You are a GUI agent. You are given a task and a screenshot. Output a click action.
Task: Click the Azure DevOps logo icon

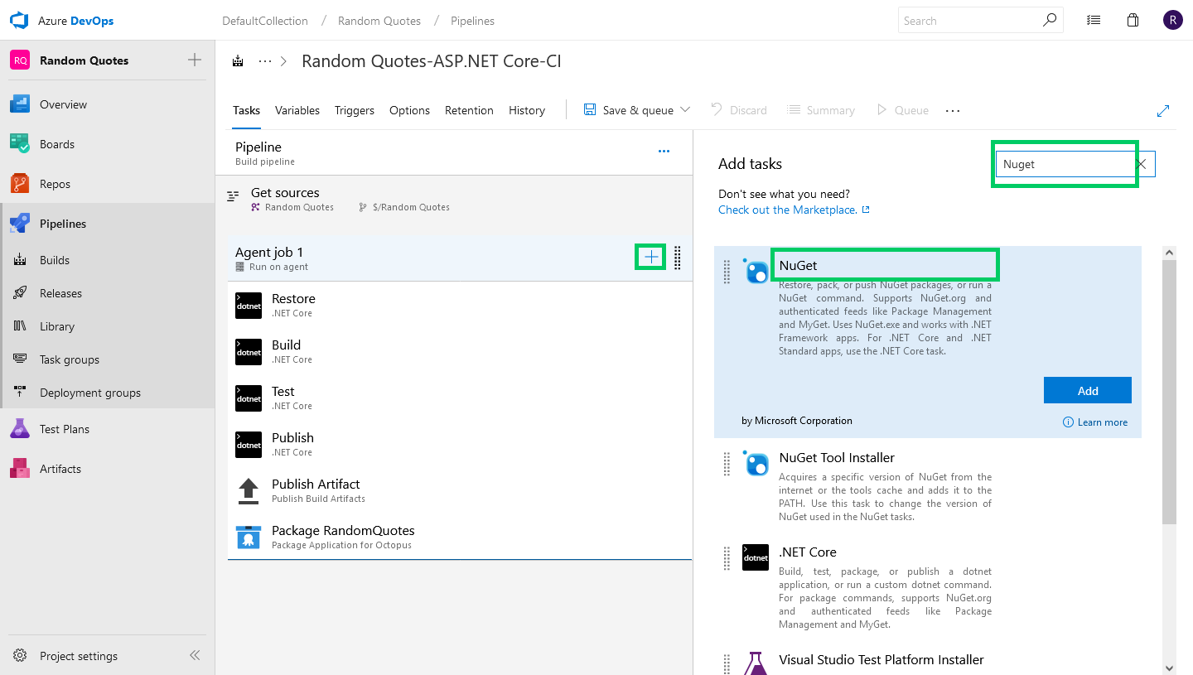pos(19,20)
